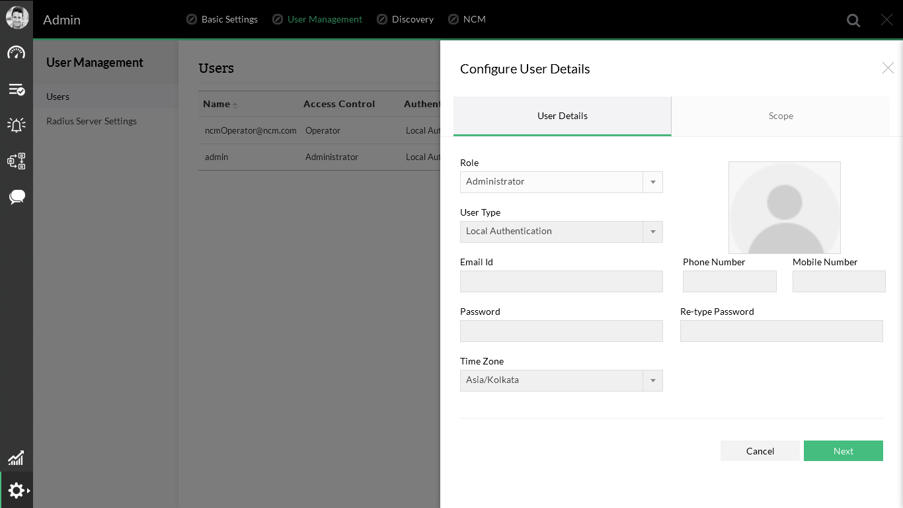Image resolution: width=903 pixels, height=508 pixels.
Task: Select the Inventory list icon in sidebar
Action: 17,89
